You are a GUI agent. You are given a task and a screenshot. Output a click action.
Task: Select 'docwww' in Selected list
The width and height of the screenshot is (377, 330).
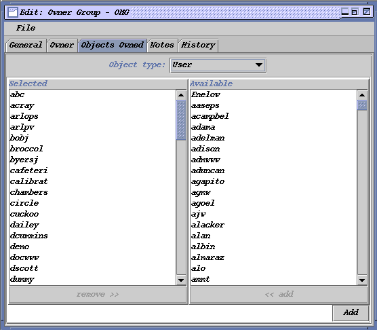(93, 257)
